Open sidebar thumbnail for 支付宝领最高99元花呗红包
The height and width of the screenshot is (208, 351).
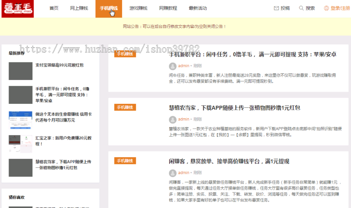point(20,71)
